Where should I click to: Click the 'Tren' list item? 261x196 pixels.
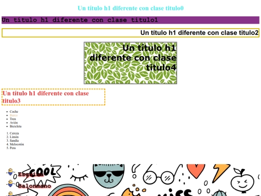coord(13,119)
